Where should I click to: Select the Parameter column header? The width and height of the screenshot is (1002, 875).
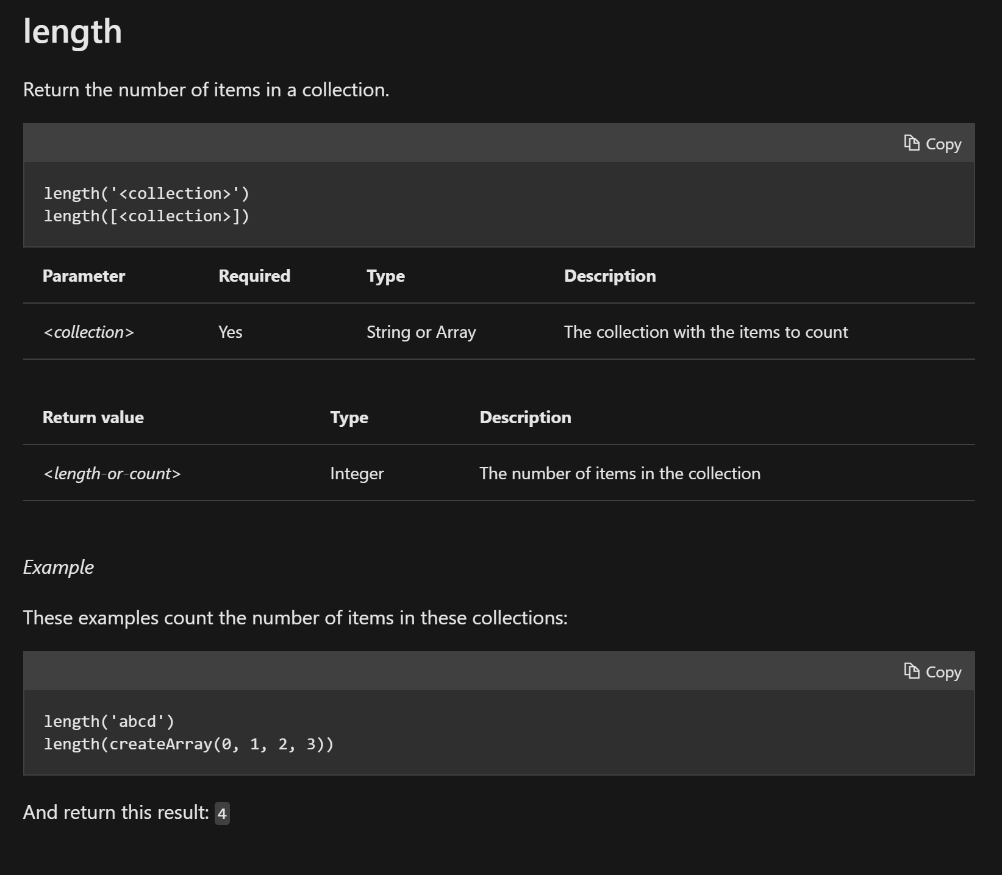coord(84,276)
